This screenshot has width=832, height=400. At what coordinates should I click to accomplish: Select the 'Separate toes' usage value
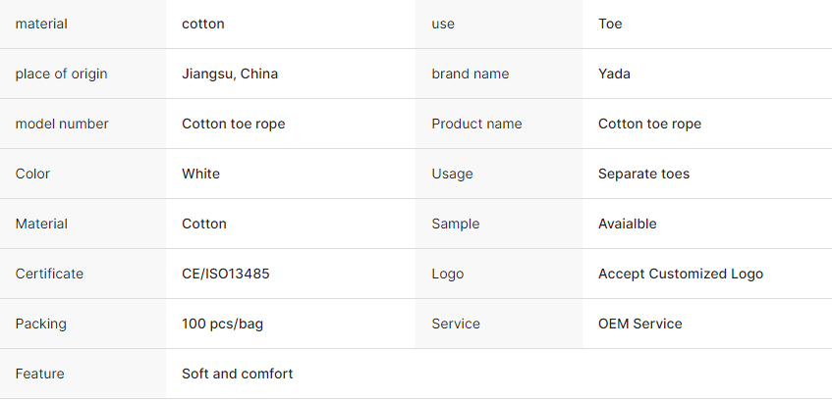(643, 174)
